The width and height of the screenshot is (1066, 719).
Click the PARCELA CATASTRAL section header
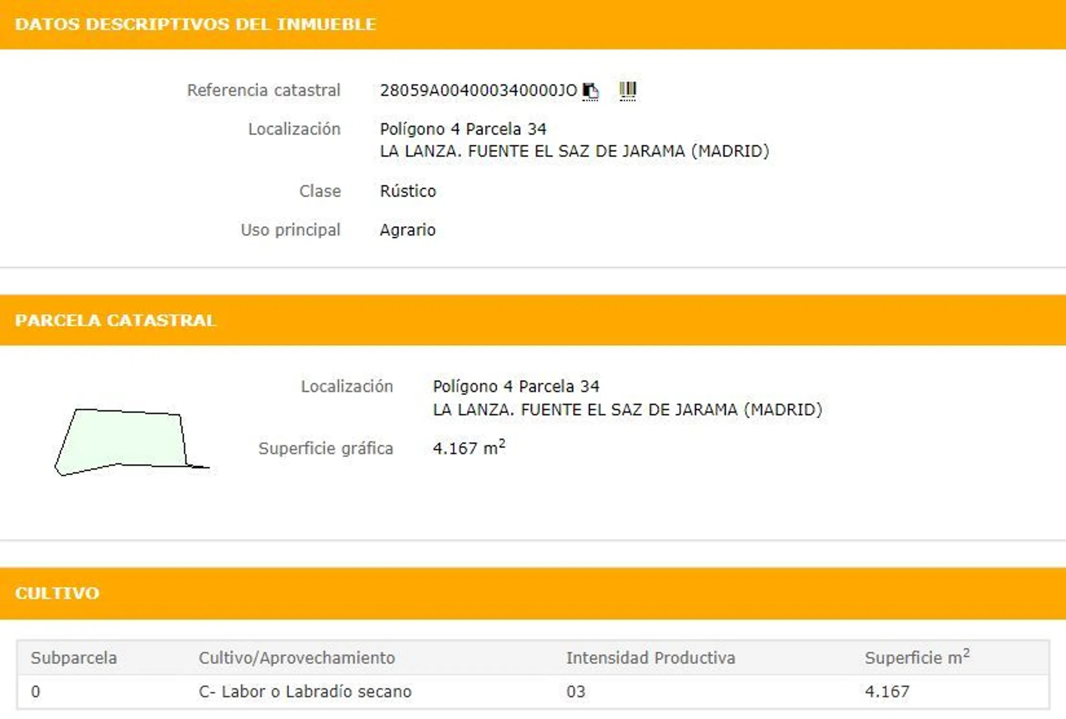click(x=116, y=320)
